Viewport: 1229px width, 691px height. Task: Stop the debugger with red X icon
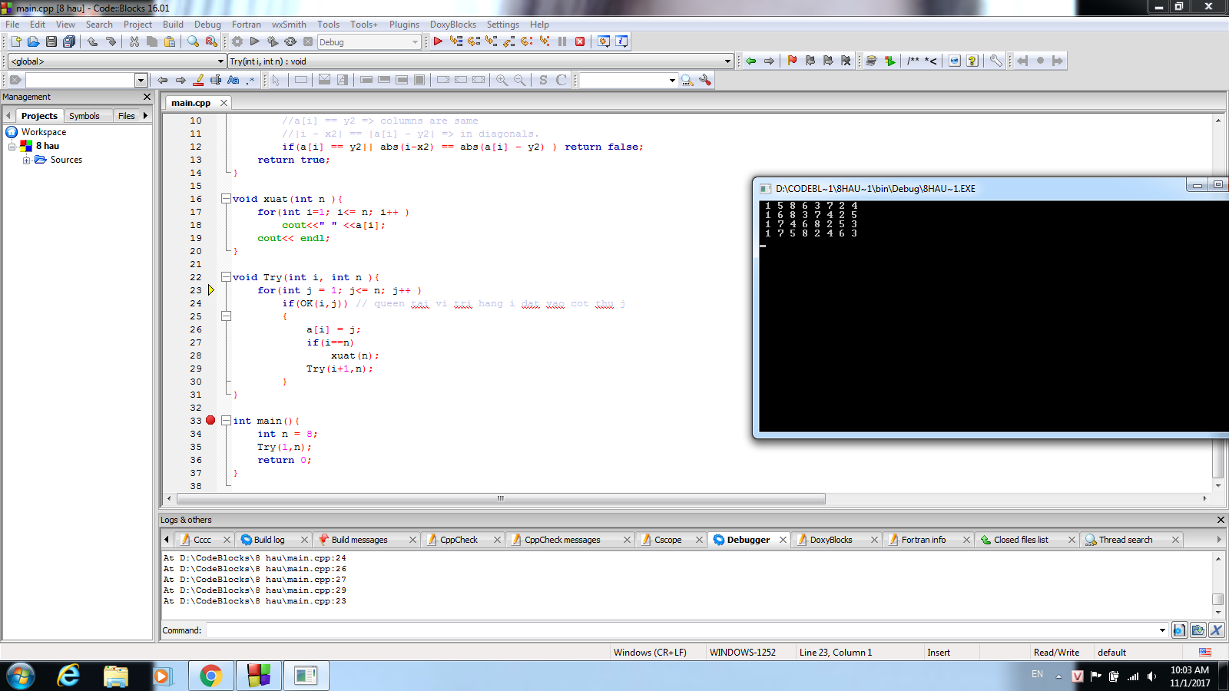(580, 41)
